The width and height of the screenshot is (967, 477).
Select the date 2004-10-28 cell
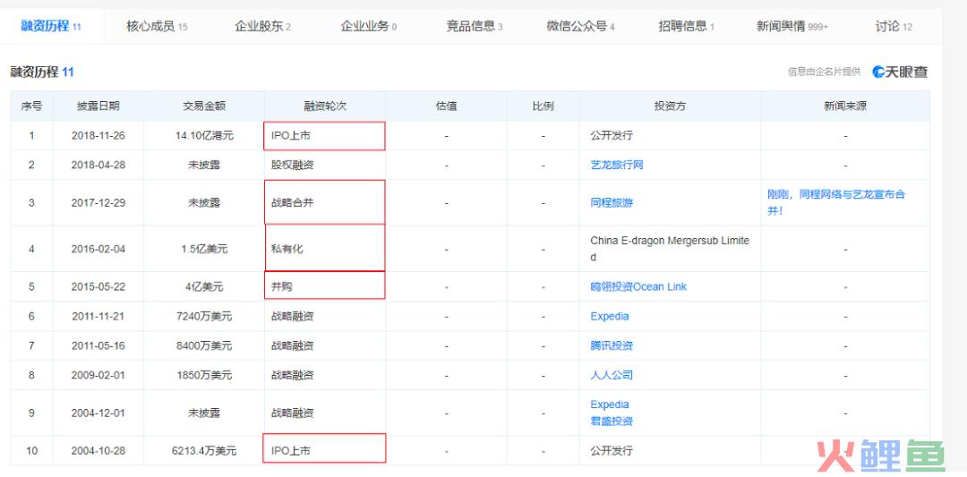pyautogui.click(x=98, y=450)
